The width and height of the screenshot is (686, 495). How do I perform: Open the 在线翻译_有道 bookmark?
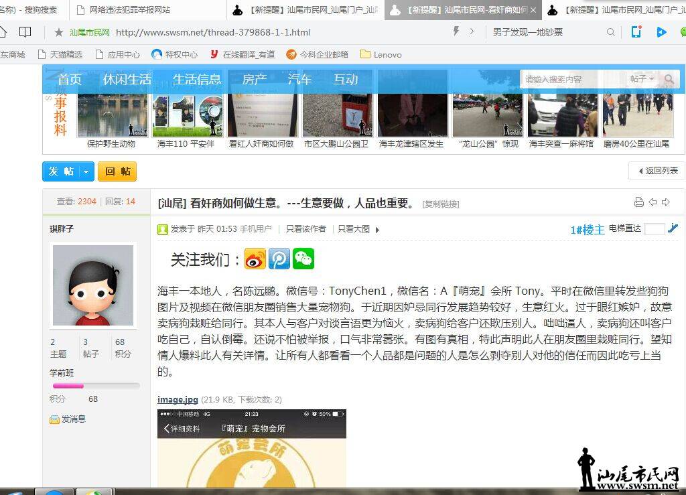(x=242, y=55)
